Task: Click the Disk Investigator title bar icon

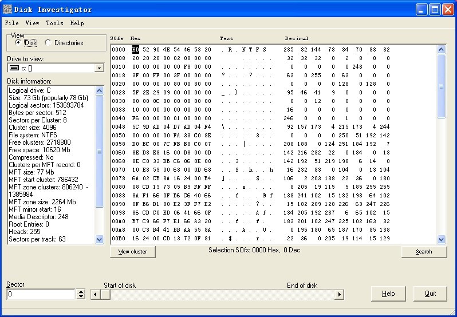Action: click(7, 9)
